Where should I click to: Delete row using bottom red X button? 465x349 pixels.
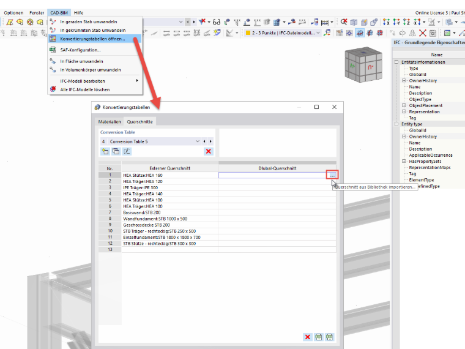[308, 337]
